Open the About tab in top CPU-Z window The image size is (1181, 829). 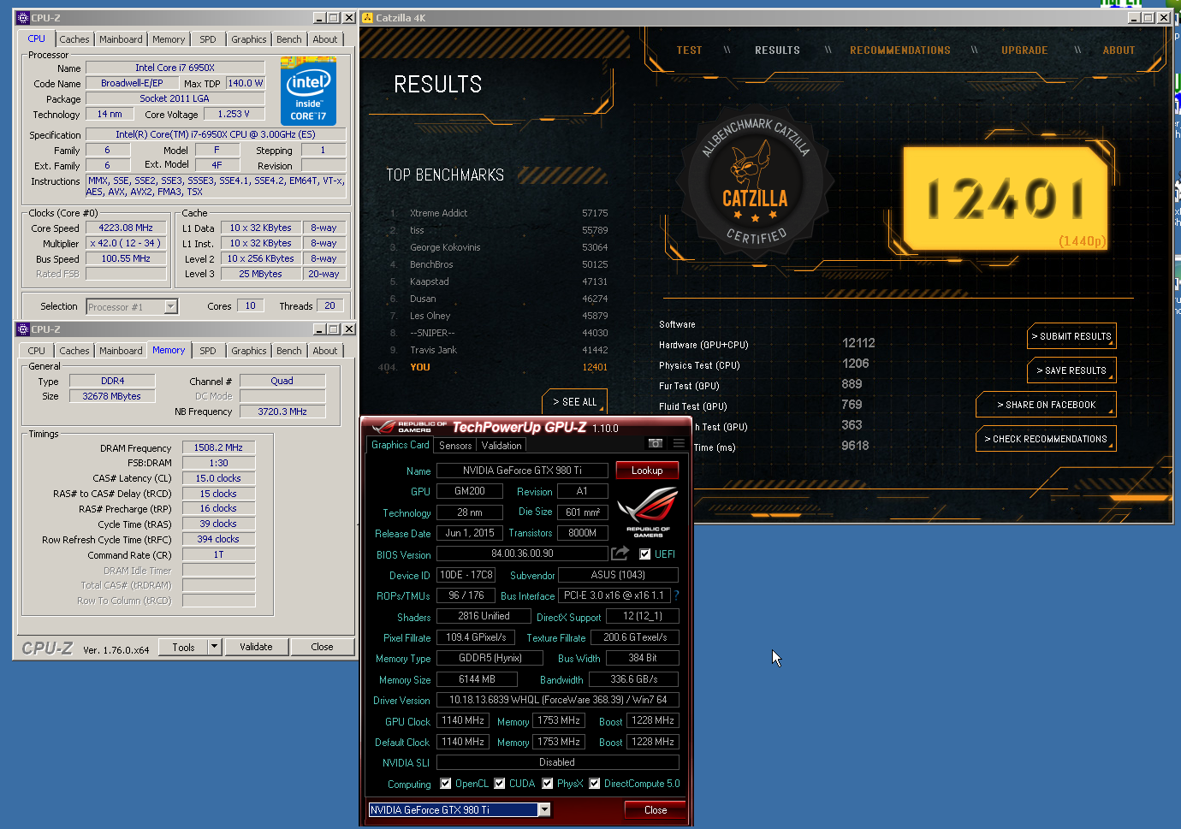(x=324, y=39)
